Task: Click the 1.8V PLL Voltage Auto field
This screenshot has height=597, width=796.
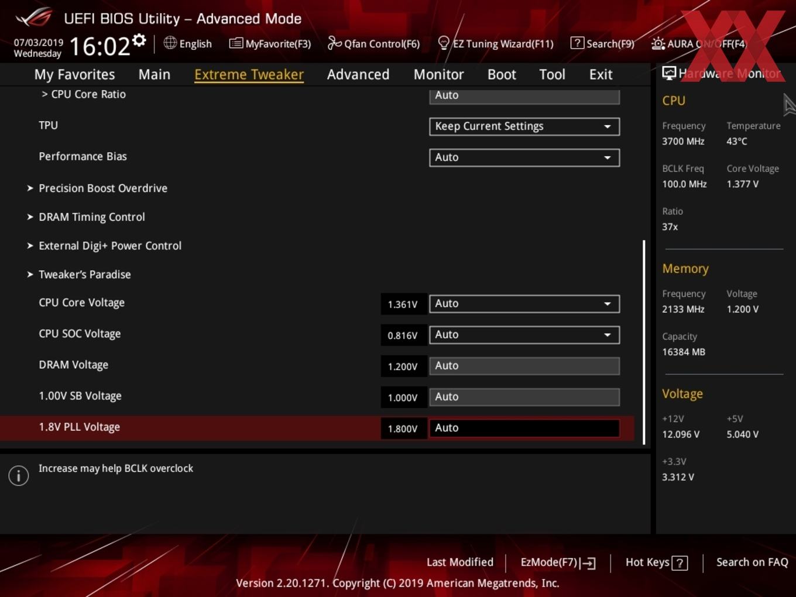Action: 524,428
